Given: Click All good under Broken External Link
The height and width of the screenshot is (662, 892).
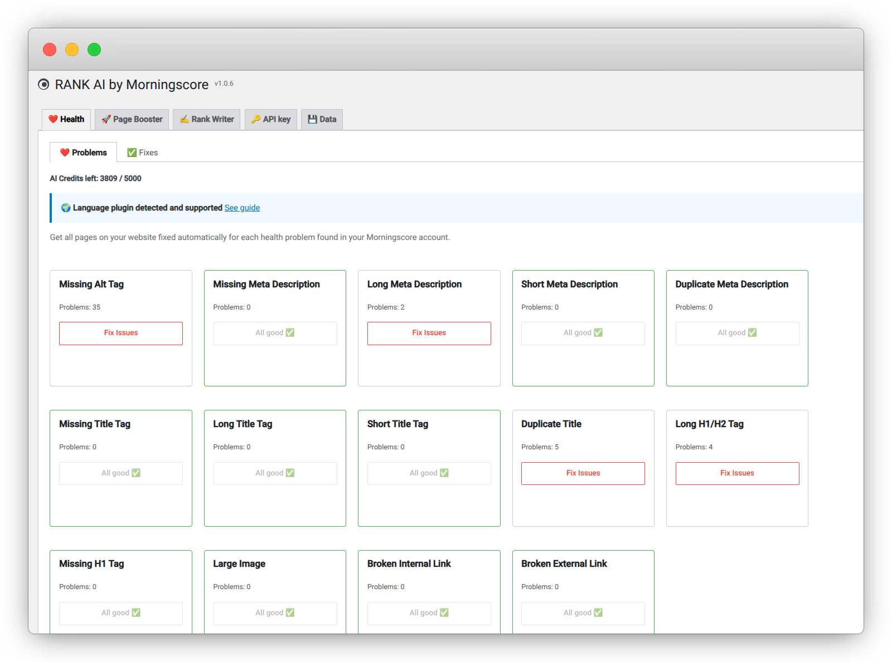Looking at the screenshot, I should [x=583, y=613].
